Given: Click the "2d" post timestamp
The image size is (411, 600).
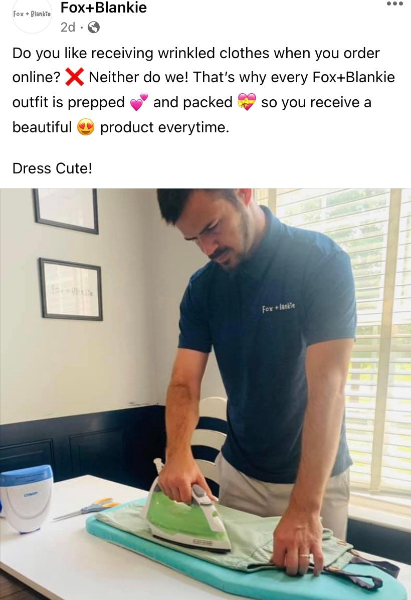Looking at the screenshot, I should 68,27.
